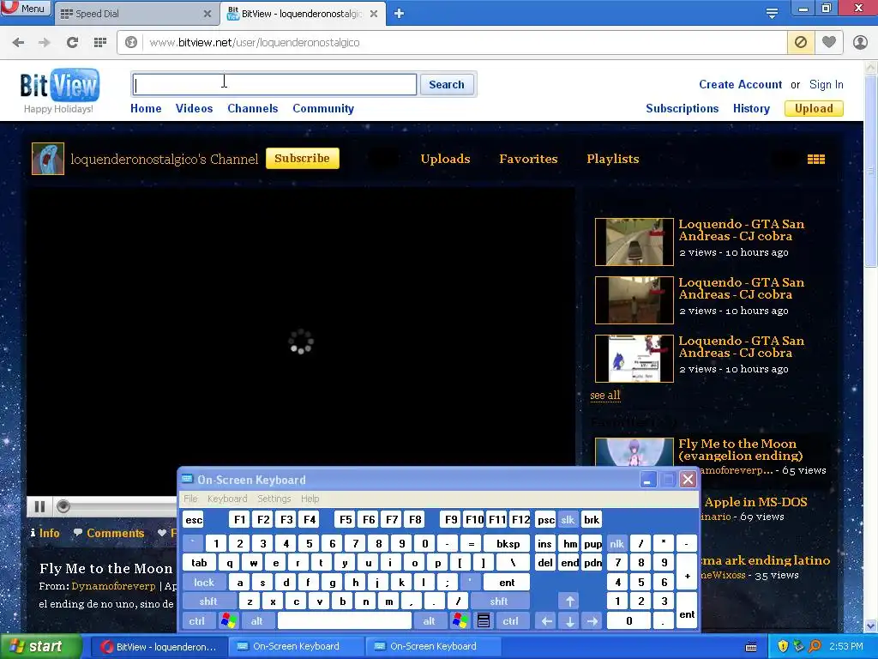Open the Opera Menu button
This screenshot has width=878, height=659.
click(26, 8)
